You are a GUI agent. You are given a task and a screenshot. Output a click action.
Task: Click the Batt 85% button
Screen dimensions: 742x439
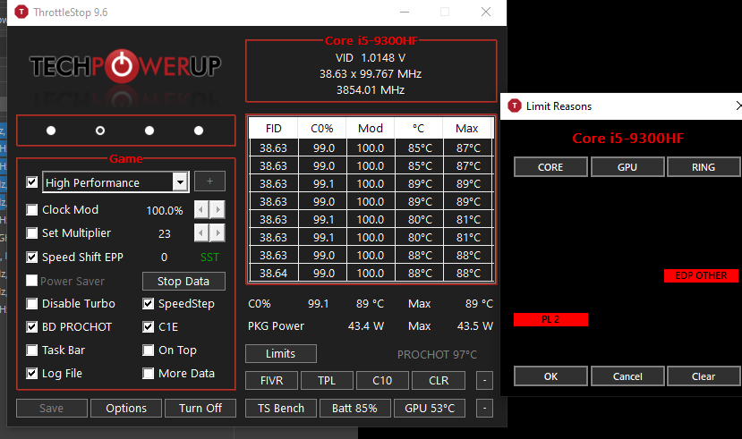355,409
